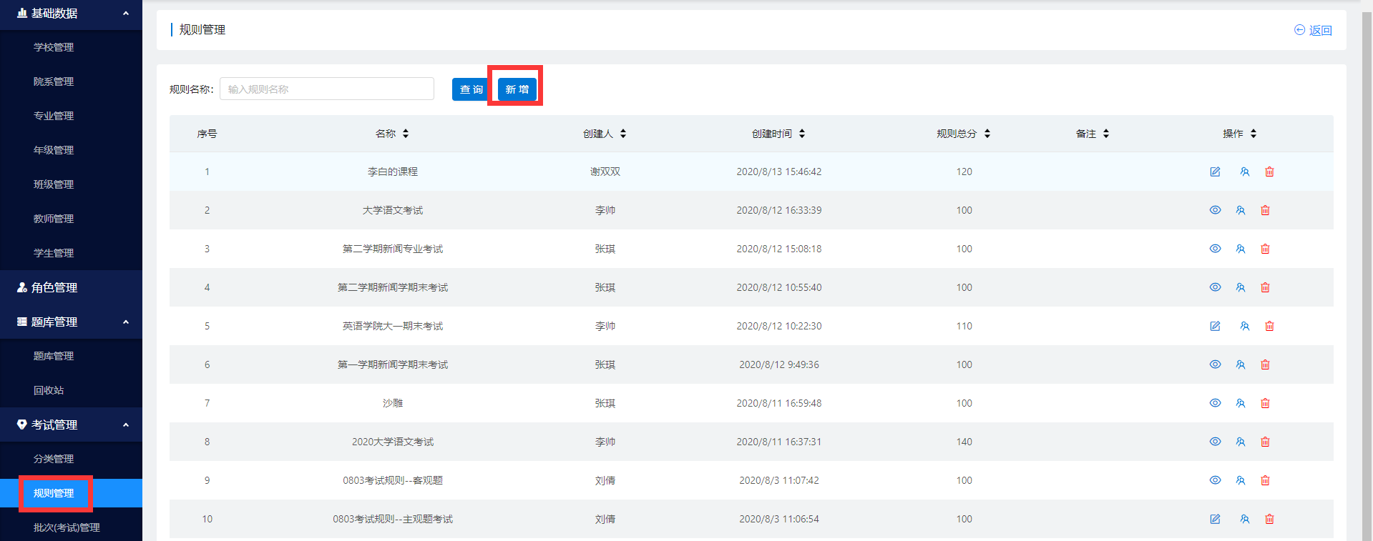1373x541 pixels.
Task: Delete the 第二学期新闻专业考试 rule
Action: [1265, 249]
